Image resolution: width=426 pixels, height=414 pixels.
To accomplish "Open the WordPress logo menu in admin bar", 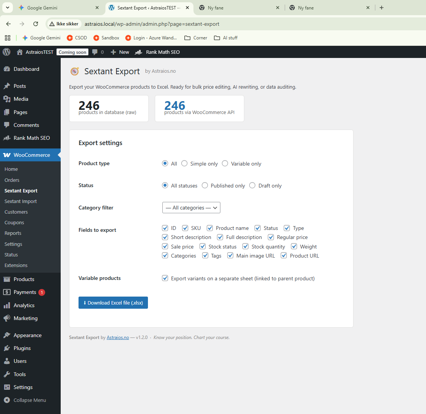I will click(x=6, y=52).
